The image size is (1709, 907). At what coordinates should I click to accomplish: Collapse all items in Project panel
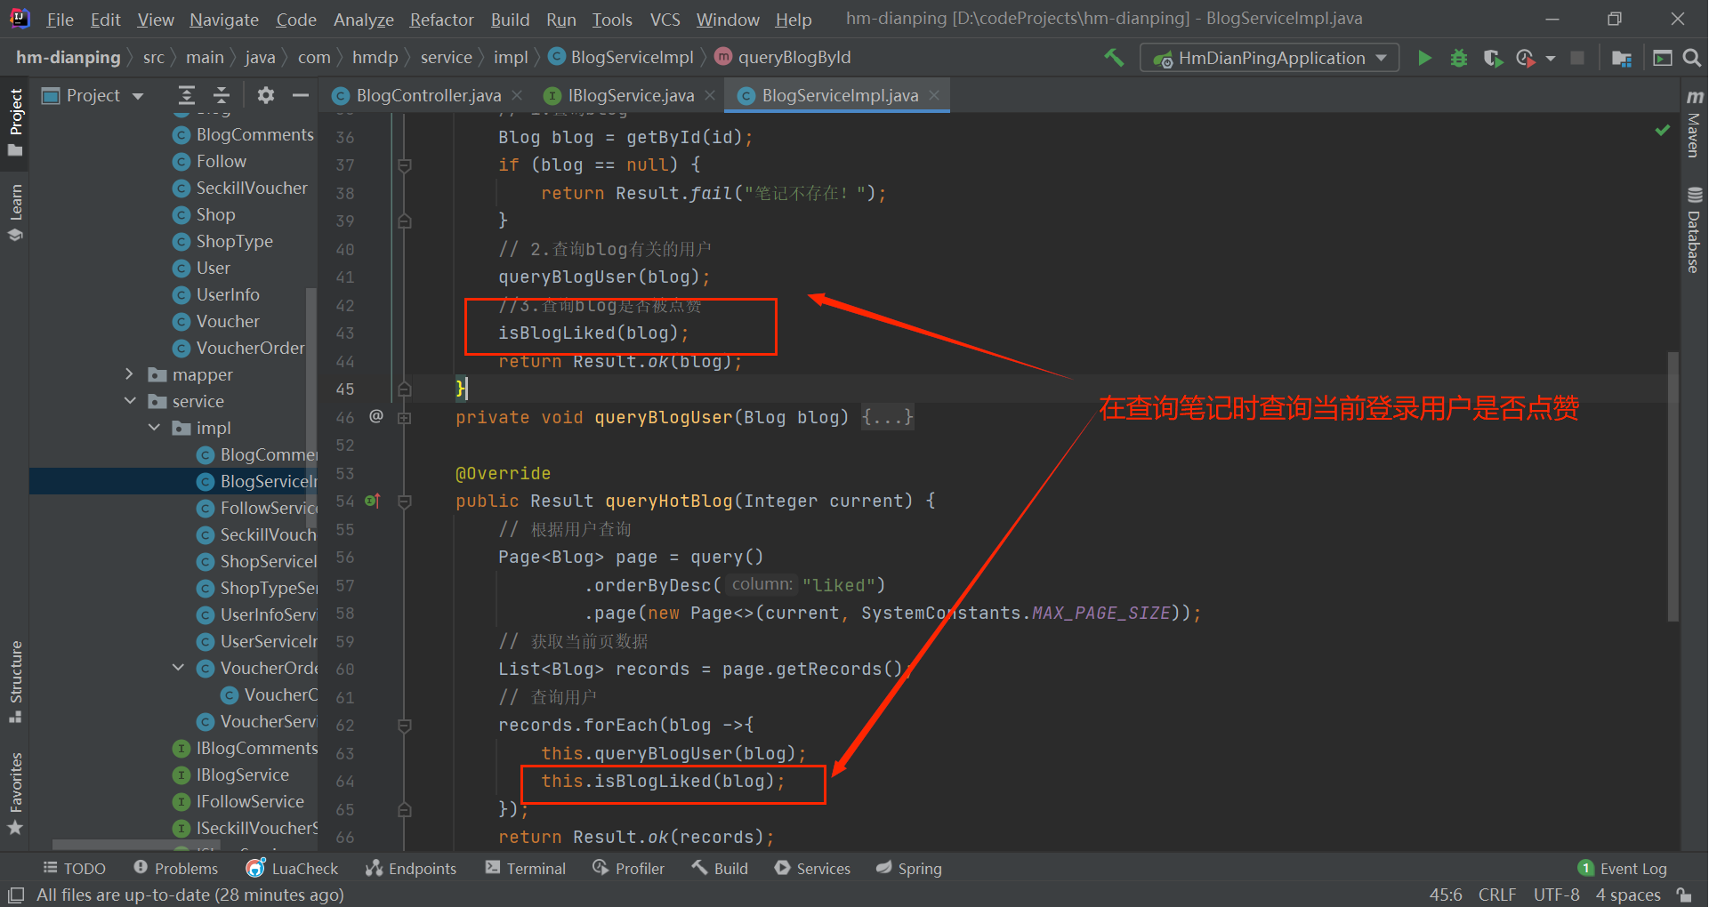[222, 95]
